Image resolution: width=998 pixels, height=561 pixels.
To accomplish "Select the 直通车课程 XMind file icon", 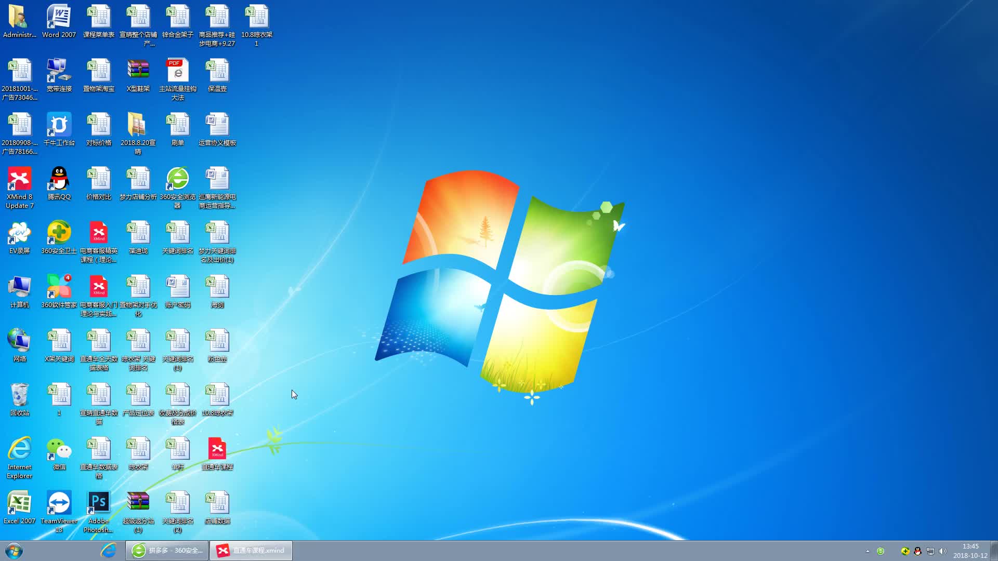I will coord(217,453).
